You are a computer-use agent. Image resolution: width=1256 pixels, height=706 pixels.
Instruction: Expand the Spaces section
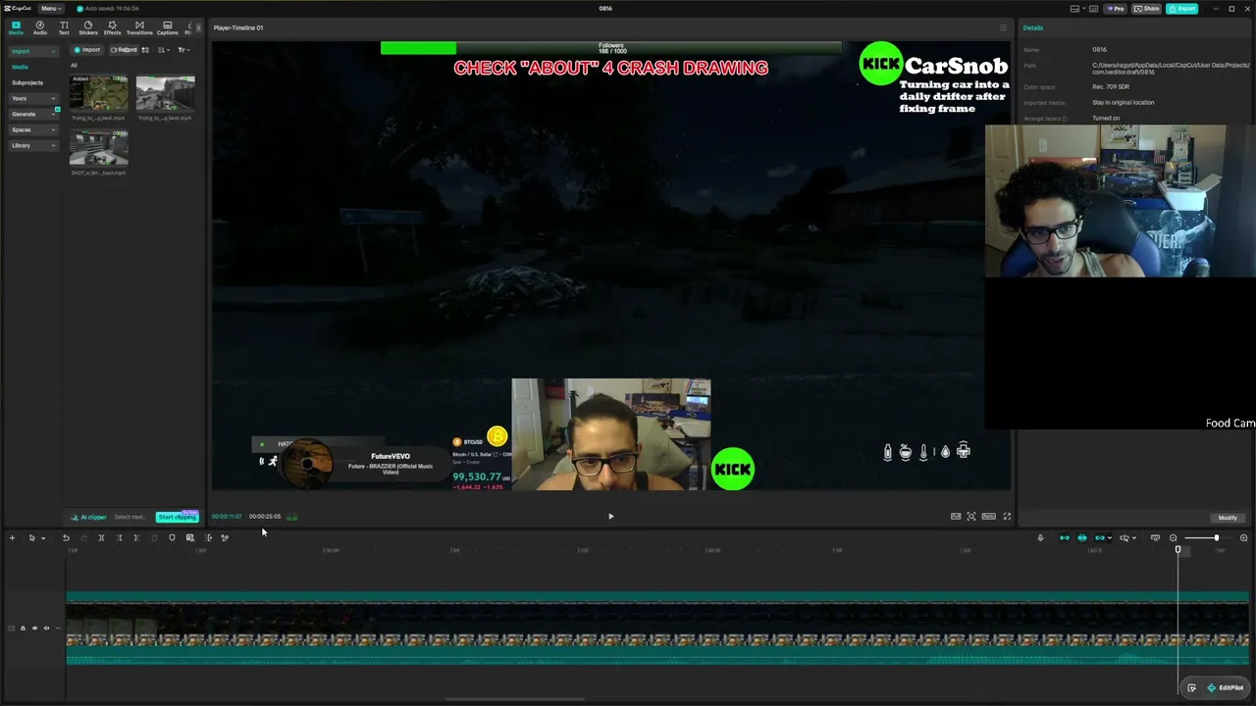pyautogui.click(x=33, y=129)
